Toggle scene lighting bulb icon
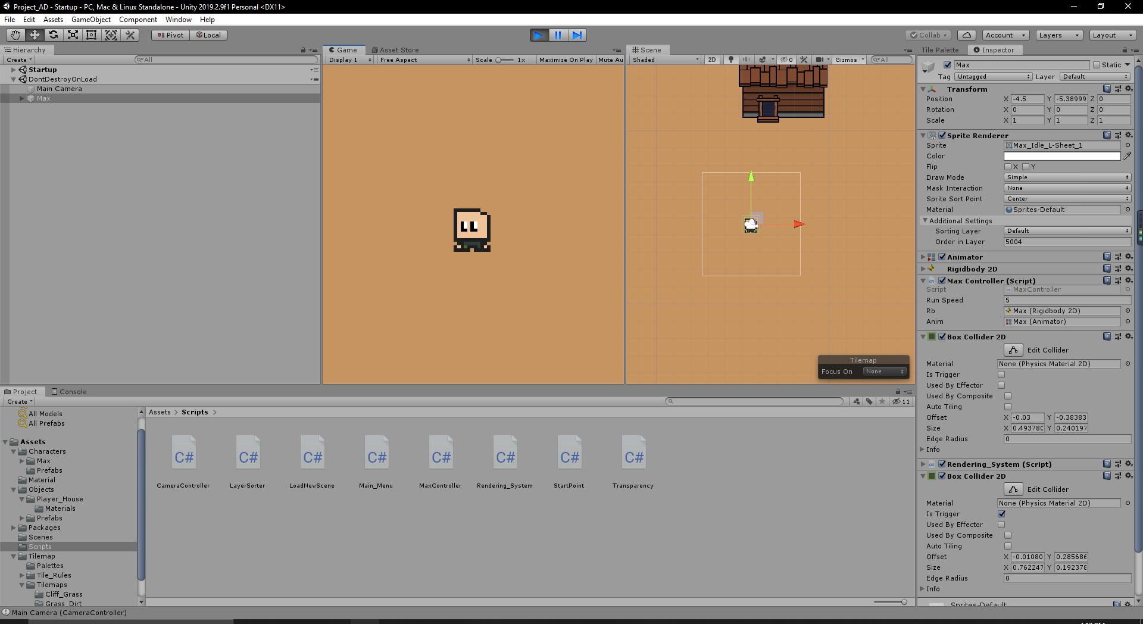1143x624 pixels. click(x=731, y=60)
